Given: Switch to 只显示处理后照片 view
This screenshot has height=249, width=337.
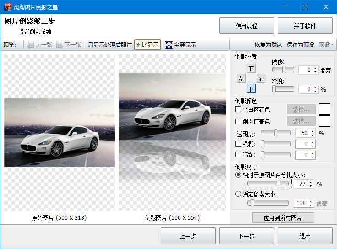Looking at the screenshot, I should coord(110,45).
